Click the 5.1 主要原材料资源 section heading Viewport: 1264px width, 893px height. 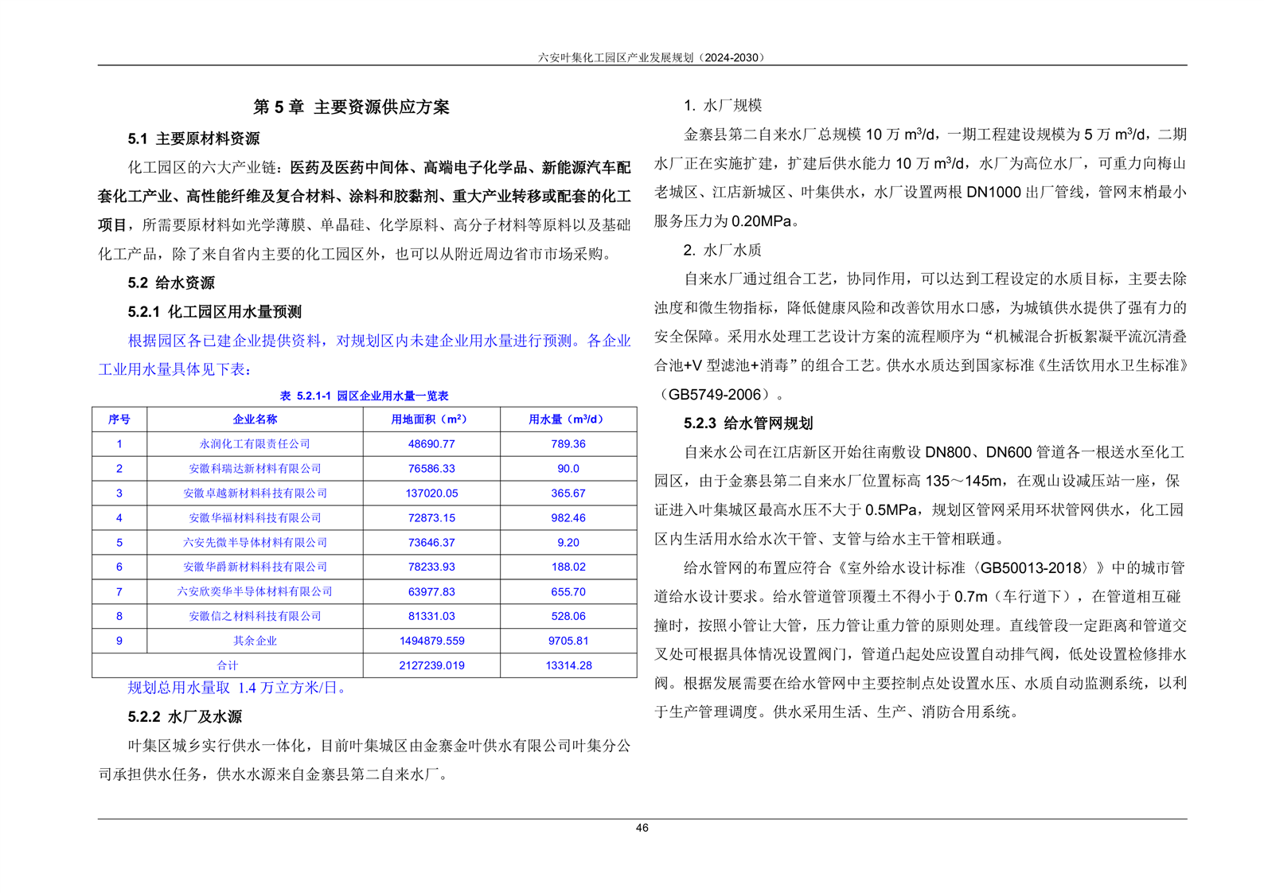coord(193,138)
